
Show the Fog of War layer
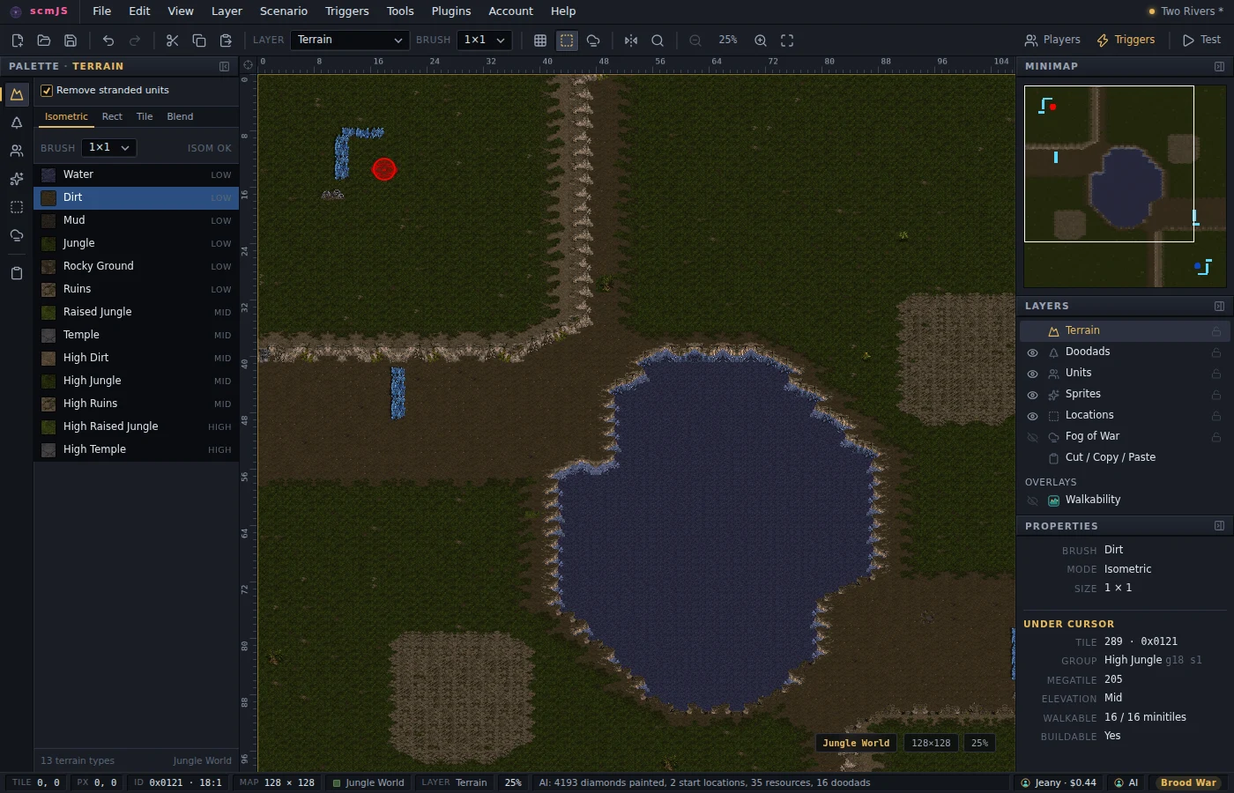pos(1032,437)
